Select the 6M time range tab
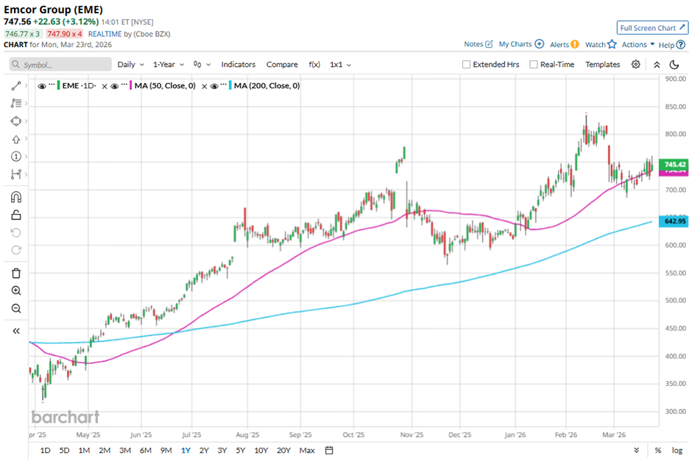Screen dimensions: 692x461 pos(145,450)
